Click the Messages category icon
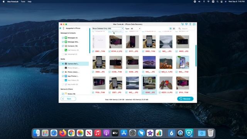This screenshot has width=247, height=139. point(66,38)
